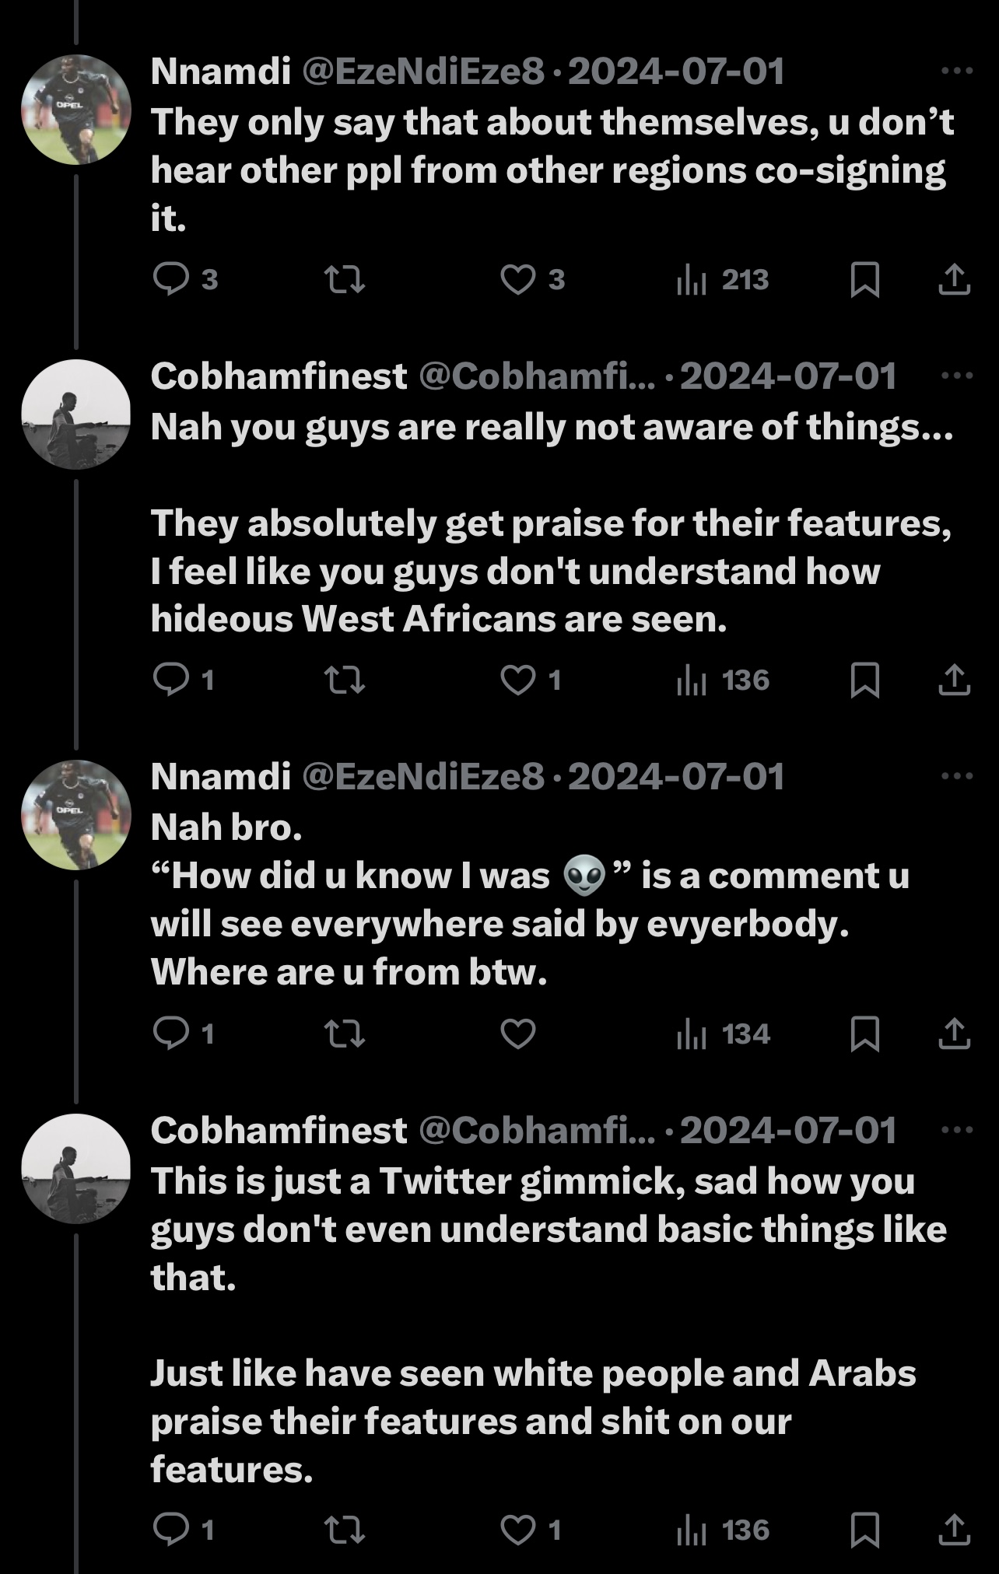Image resolution: width=999 pixels, height=1574 pixels.
Task: Bookmark Nnamdi's first tweet in thread
Action: coord(865,279)
